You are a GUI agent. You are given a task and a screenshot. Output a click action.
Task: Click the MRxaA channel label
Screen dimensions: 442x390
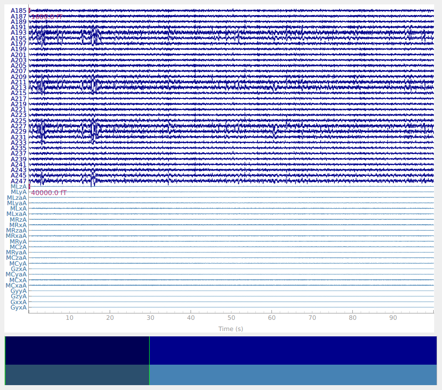coord(16,236)
